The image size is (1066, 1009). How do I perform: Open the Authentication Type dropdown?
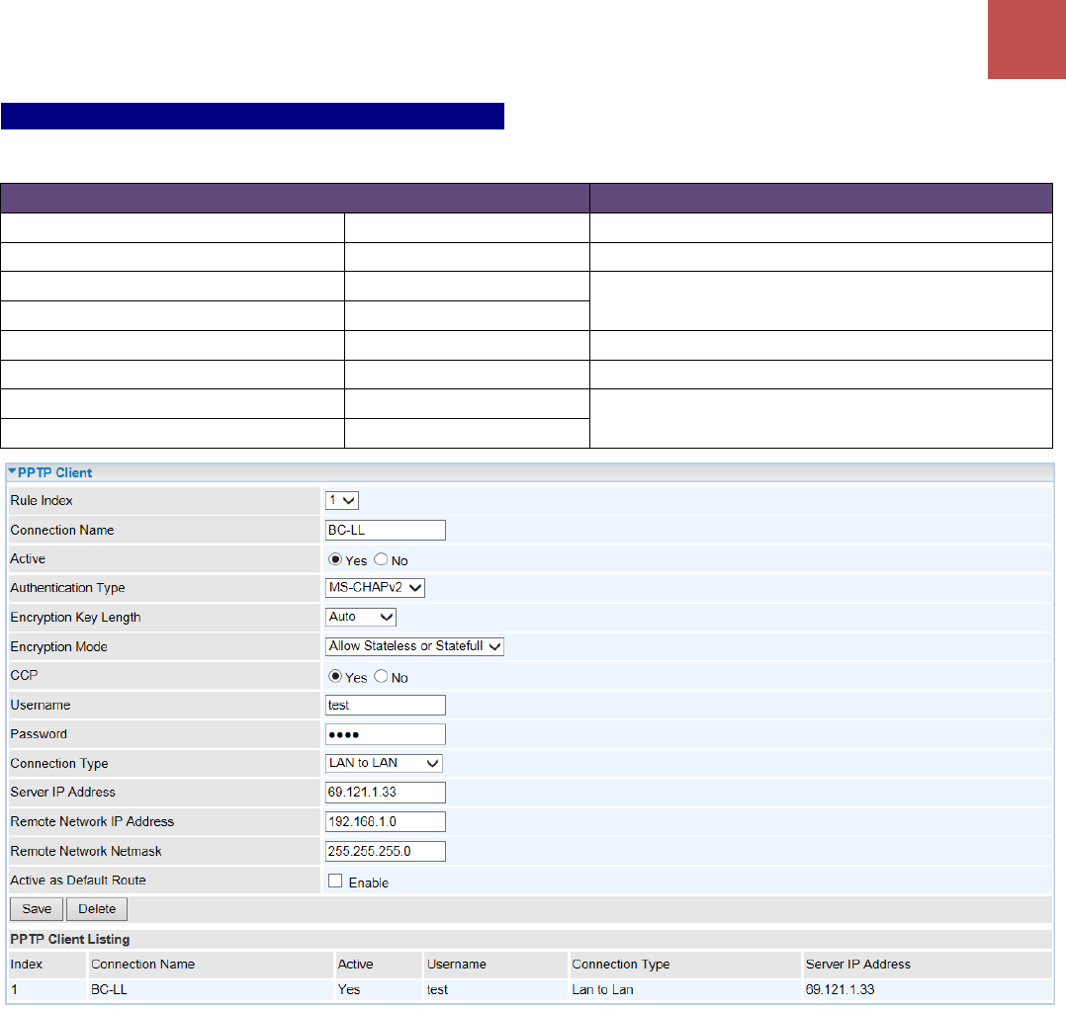click(375, 588)
